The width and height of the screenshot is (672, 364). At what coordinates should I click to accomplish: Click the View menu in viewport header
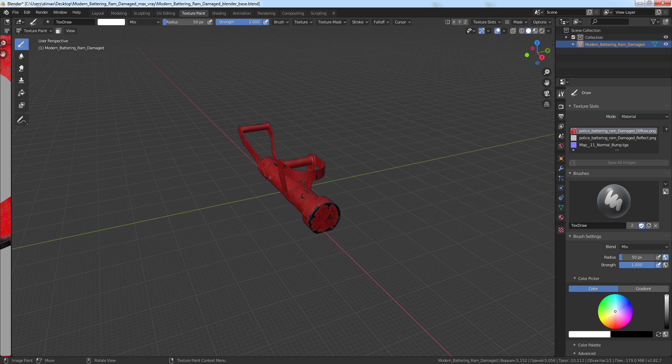[x=70, y=31]
